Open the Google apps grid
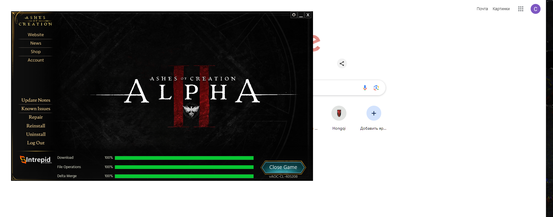This screenshot has height=217, width=553. click(521, 9)
